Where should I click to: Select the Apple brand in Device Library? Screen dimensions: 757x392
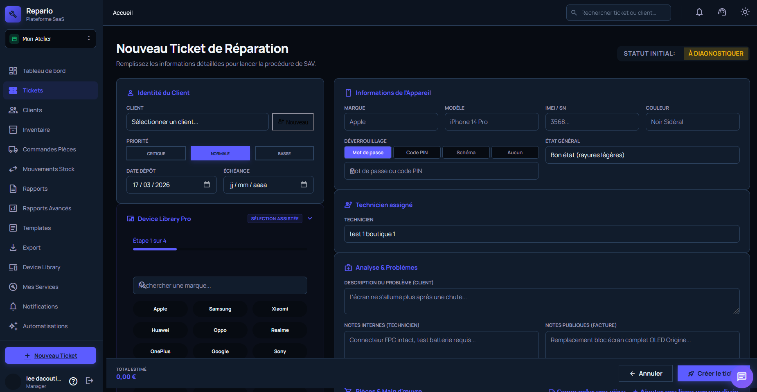point(160,309)
